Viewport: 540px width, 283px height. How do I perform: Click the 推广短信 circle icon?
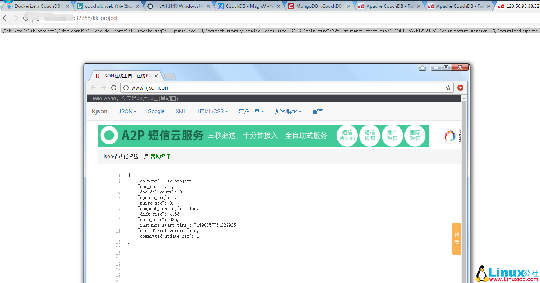(393, 136)
